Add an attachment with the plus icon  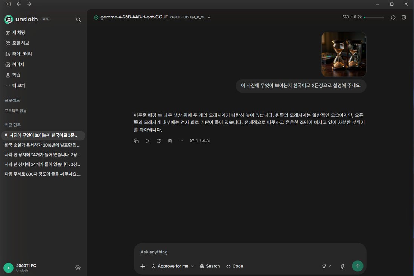tap(143, 266)
